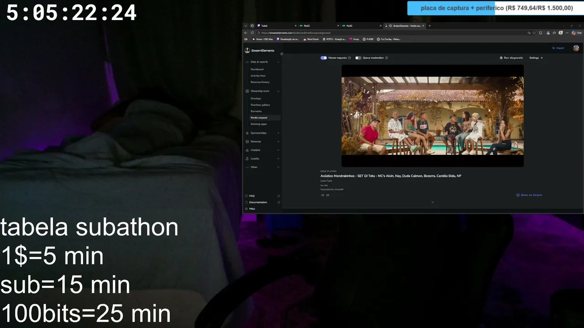The image size is (584, 328).
Task: Go back with the browser back arrow
Action: pyautogui.click(x=246, y=33)
